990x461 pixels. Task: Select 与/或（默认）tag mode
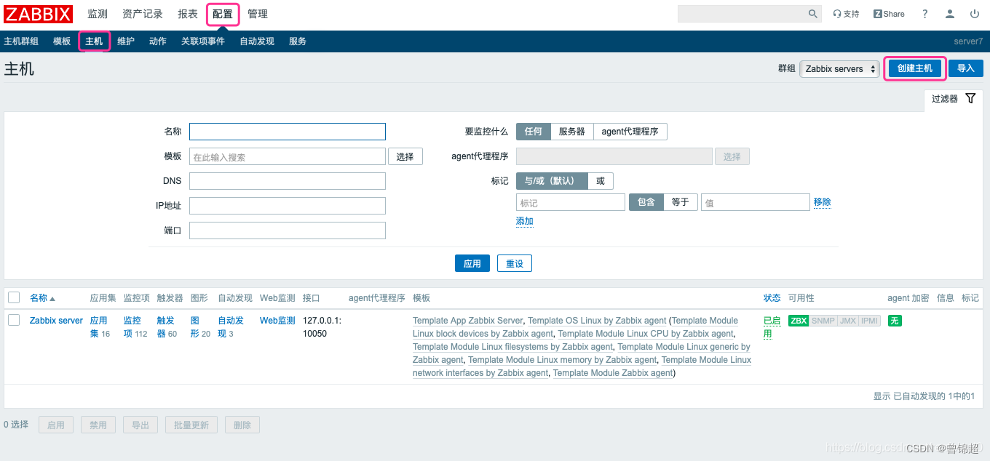tap(552, 181)
